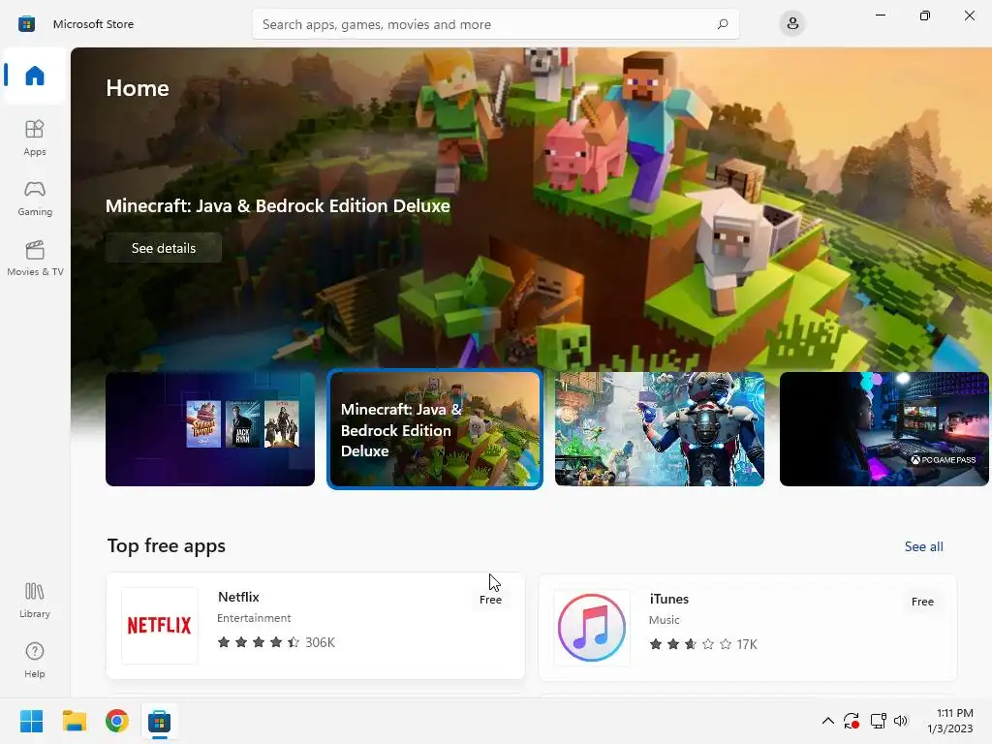Open the Home section in sidebar
The width and height of the screenshot is (992, 744).
tap(35, 76)
